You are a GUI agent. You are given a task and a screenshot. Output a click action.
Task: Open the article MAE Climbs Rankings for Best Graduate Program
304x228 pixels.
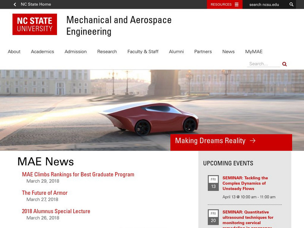[x=78, y=174]
